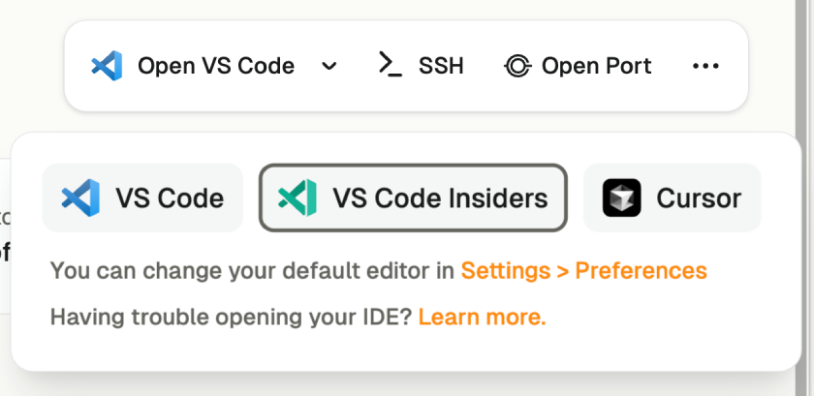Image resolution: width=814 pixels, height=396 pixels.
Task: Choose VS Code as the editor
Action: 142,198
